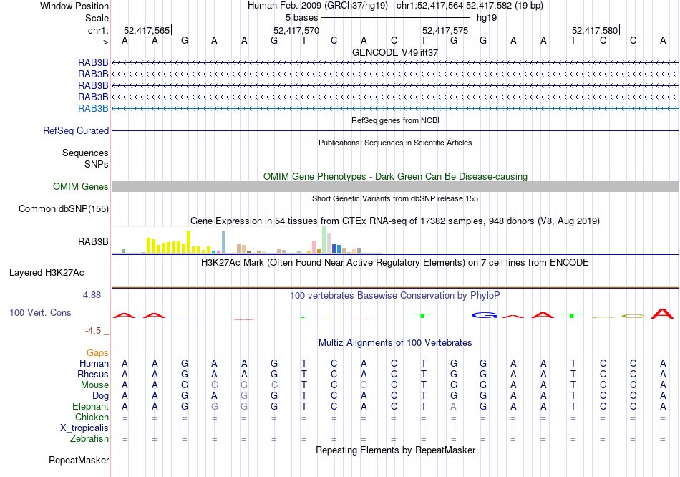Click the Human alignment row label
680x477 pixels.
[94, 364]
